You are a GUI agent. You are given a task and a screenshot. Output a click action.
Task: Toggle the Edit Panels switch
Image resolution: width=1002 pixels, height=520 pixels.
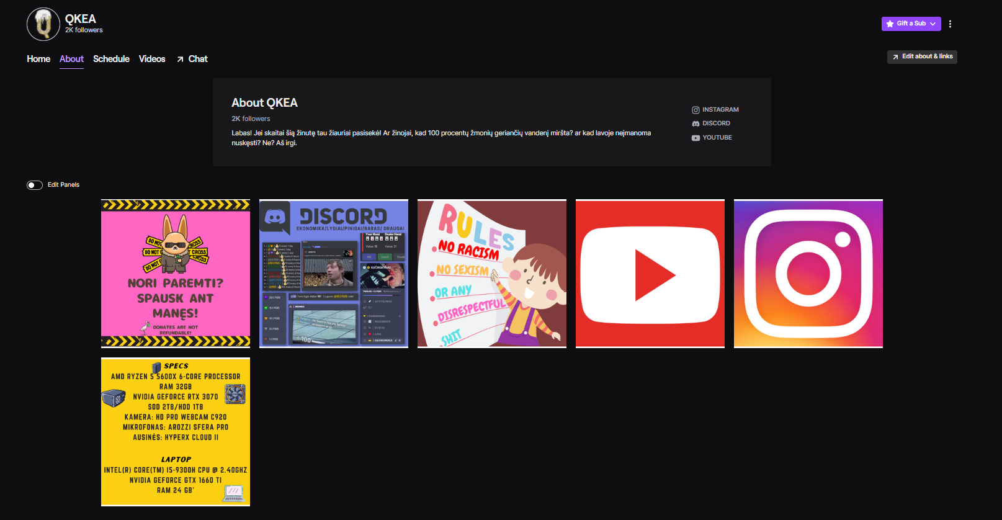point(35,185)
